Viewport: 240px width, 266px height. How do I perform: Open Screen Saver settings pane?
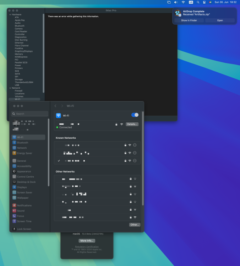pyautogui.click(x=28, y=192)
